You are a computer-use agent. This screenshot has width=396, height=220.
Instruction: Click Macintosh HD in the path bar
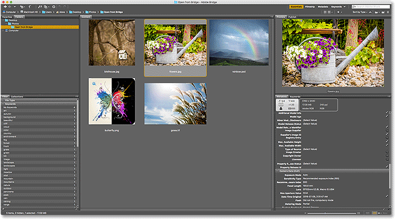pyautogui.click(x=29, y=12)
